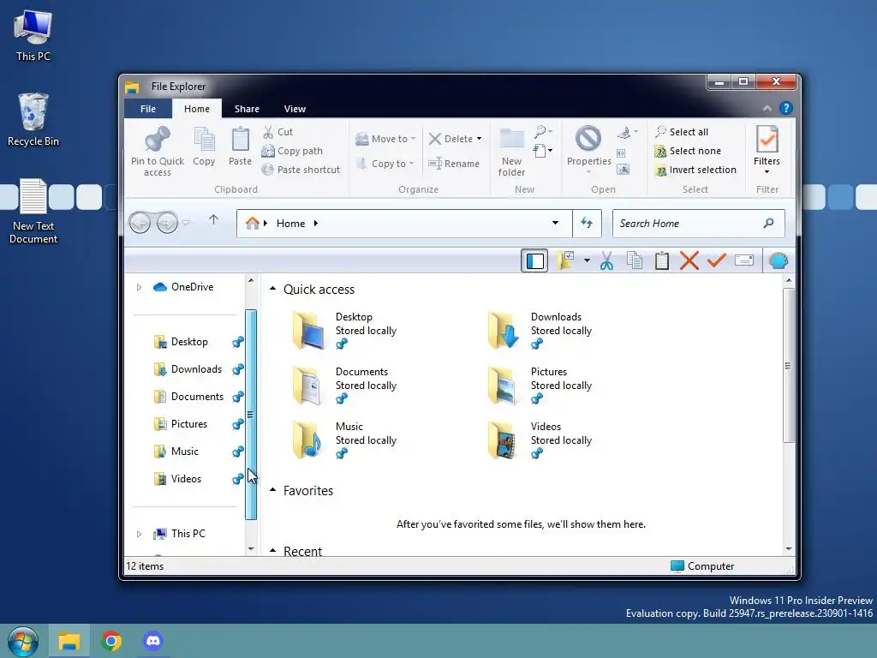Click Select all in ribbon
Viewport: 877px width, 658px height.
(682, 132)
